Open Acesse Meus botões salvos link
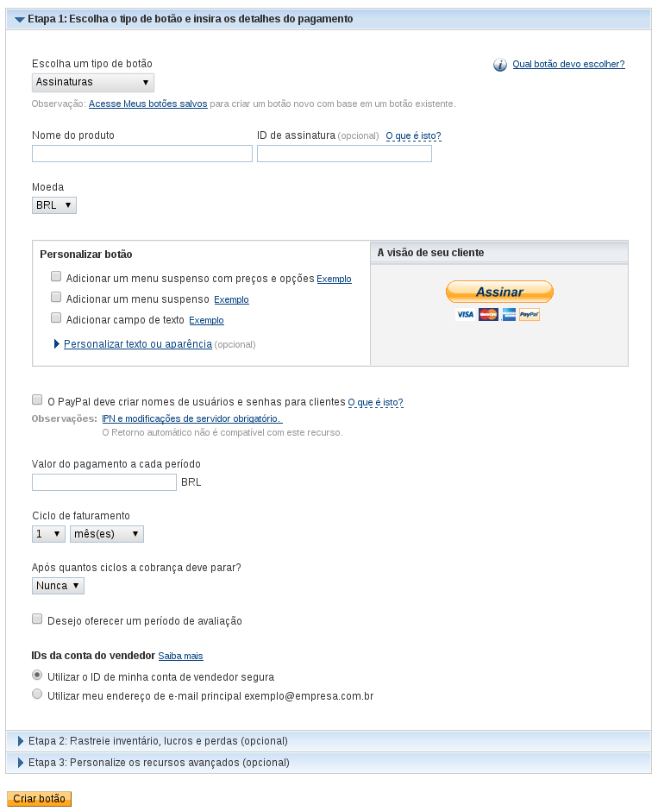The width and height of the screenshot is (658, 811). click(147, 104)
